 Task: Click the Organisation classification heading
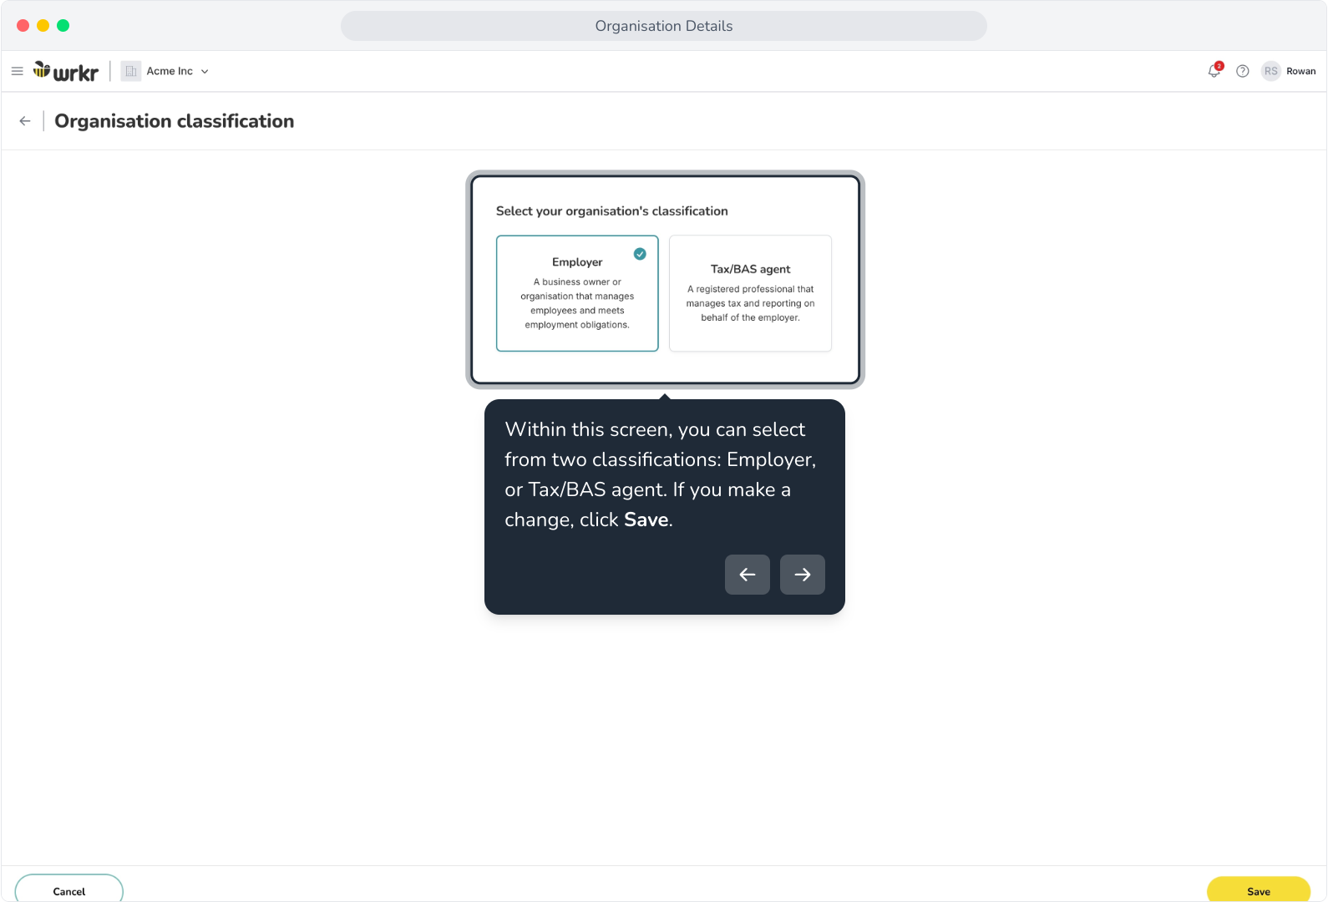pos(175,121)
